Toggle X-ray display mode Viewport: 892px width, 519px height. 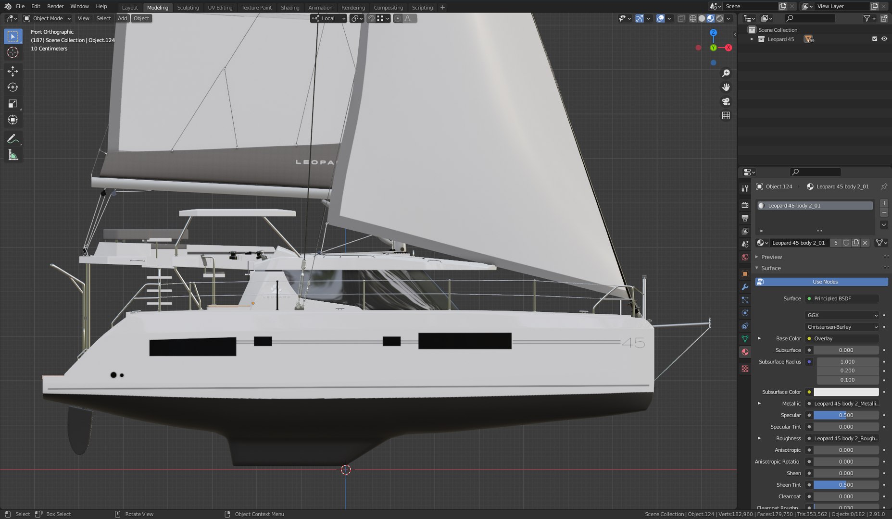(x=681, y=18)
